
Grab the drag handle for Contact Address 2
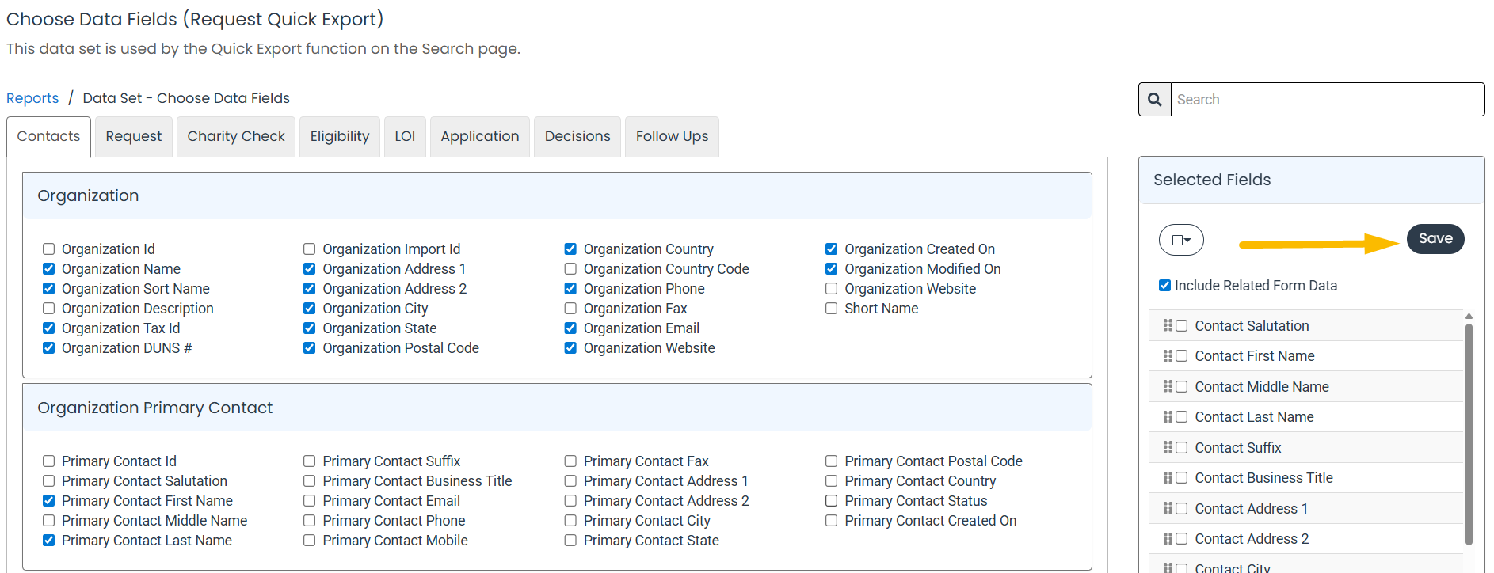coord(1168,539)
